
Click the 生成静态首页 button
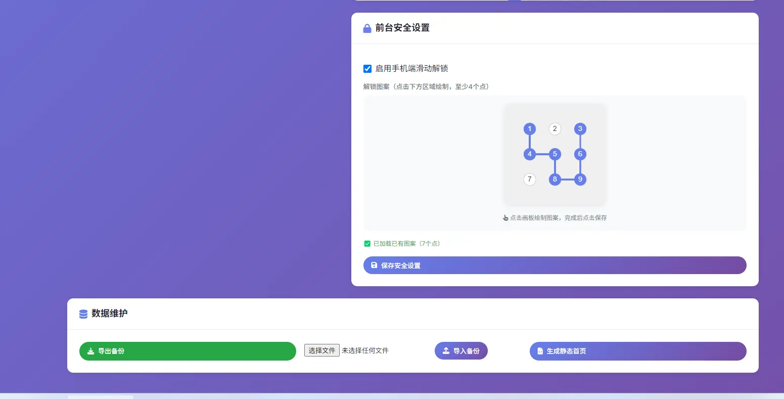(638, 351)
